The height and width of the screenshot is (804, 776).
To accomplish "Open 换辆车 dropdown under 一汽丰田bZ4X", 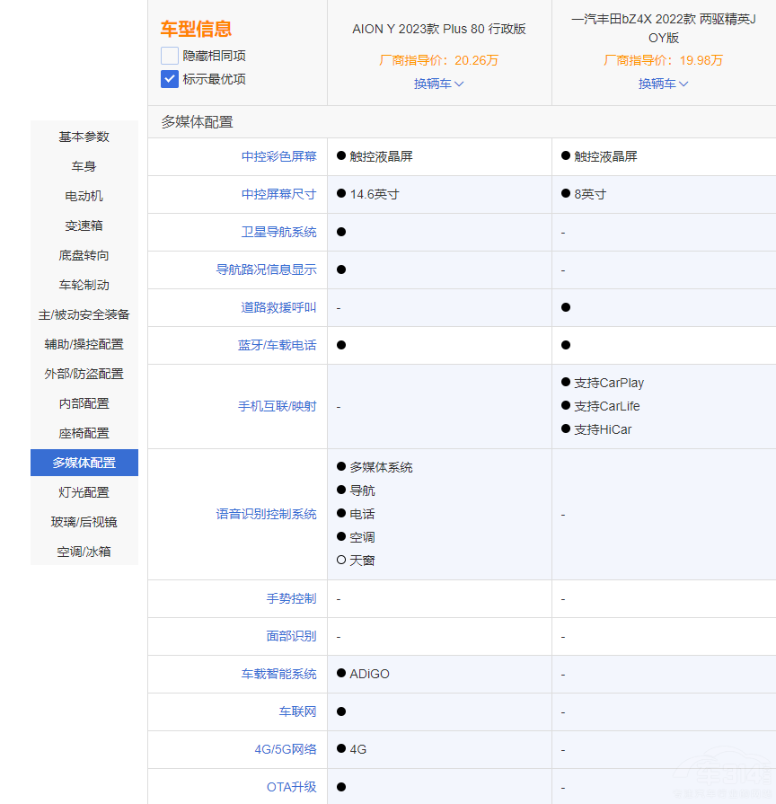I will (663, 84).
